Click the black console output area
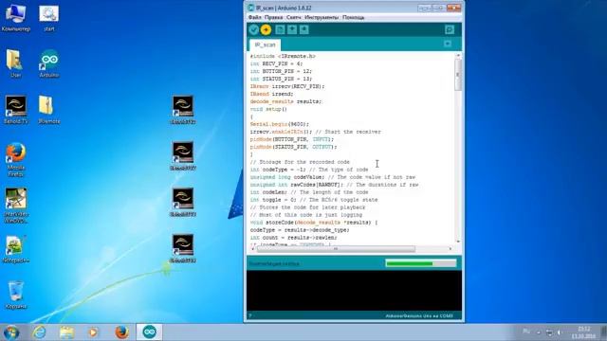The width and height of the screenshot is (607, 341). tap(354, 290)
